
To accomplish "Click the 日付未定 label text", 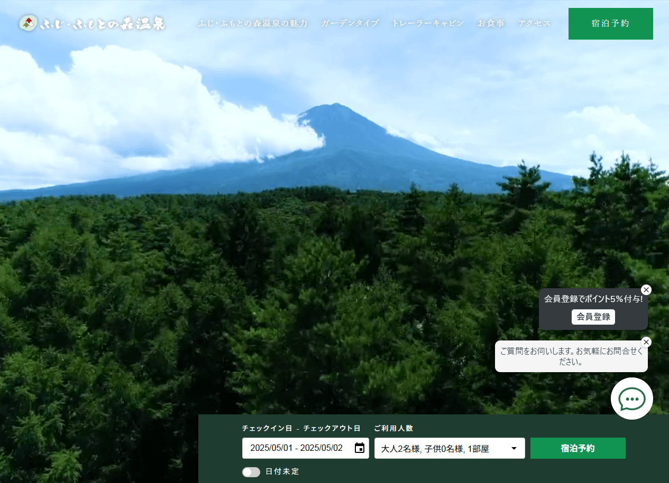I will tap(282, 472).
